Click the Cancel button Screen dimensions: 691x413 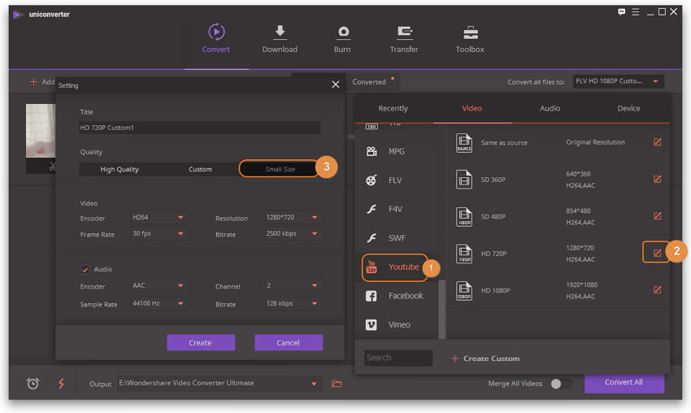click(289, 342)
